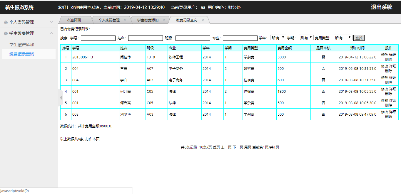Click 修改 for student 闫佳伟

[385, 55]
